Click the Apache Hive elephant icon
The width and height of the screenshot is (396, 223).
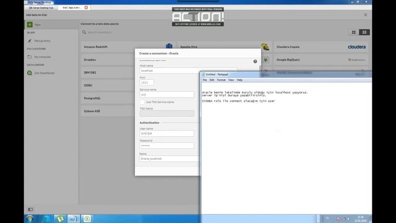(x=265, y=47)
